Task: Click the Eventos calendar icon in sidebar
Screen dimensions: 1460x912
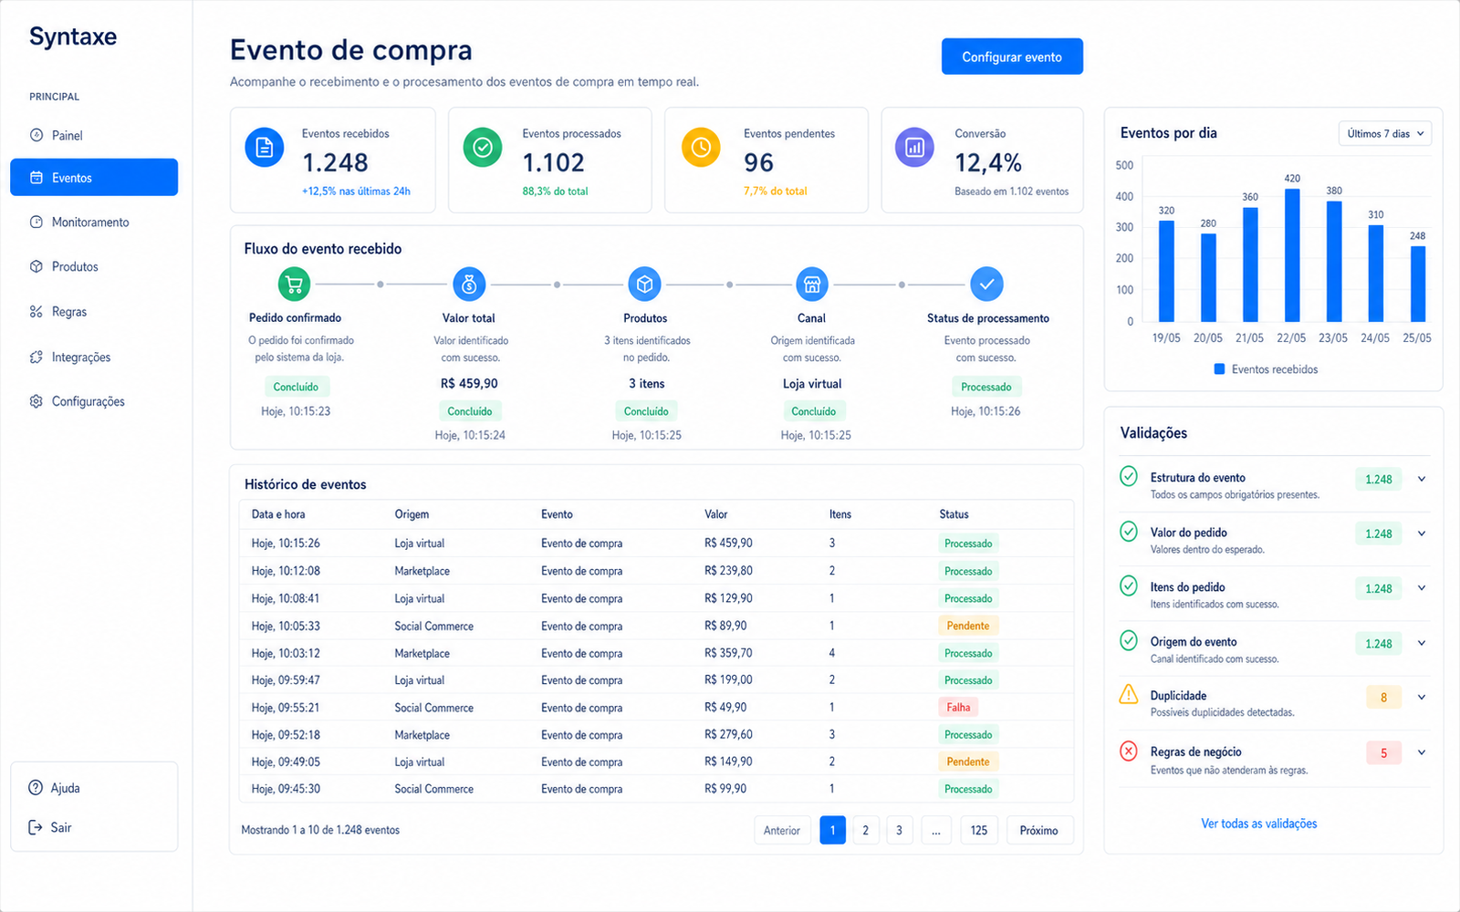Action: point(36,178)
